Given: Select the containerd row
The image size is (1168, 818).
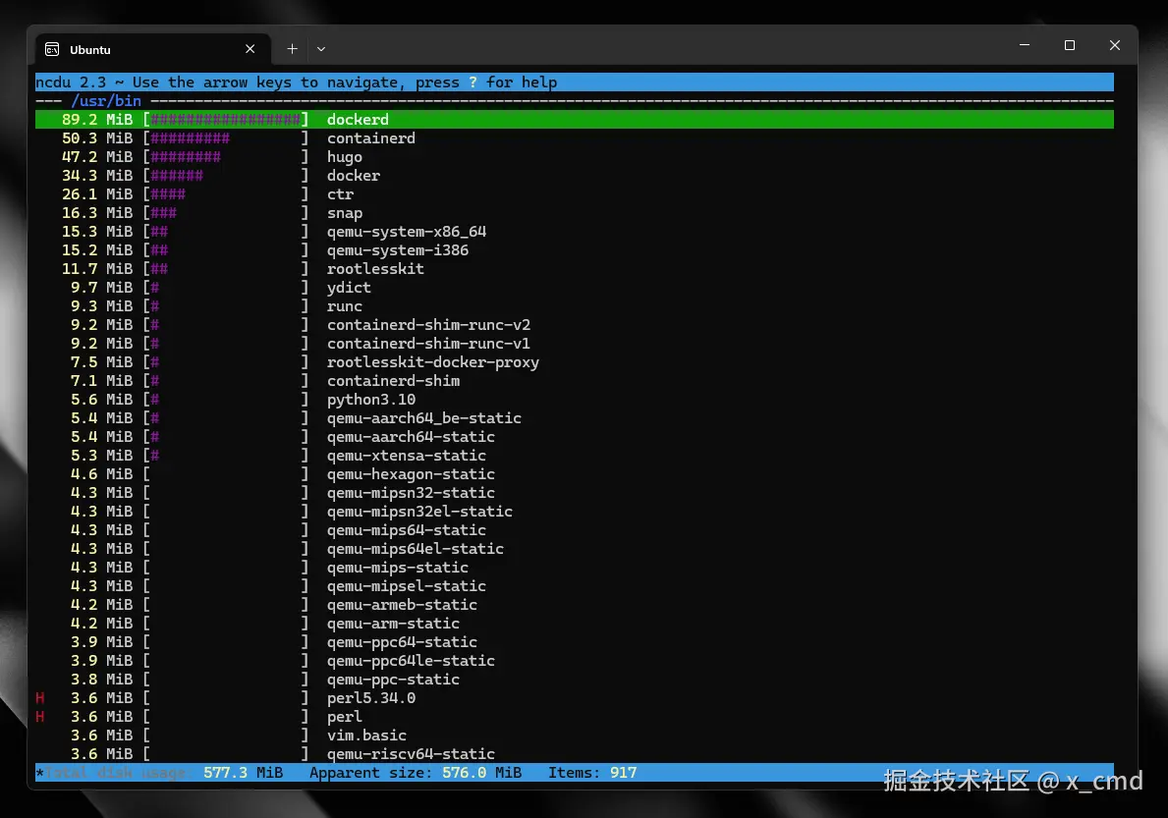Looking at the screenshot, I should [575, 138].
